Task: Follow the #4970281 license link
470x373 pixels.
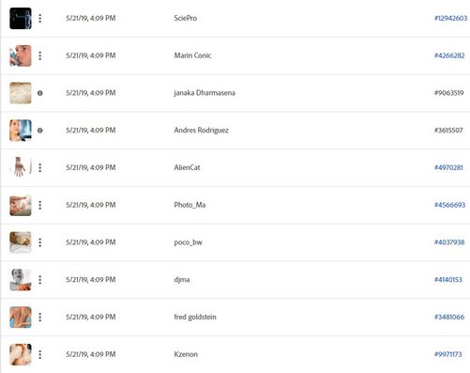Action: (x=448, y=167)
